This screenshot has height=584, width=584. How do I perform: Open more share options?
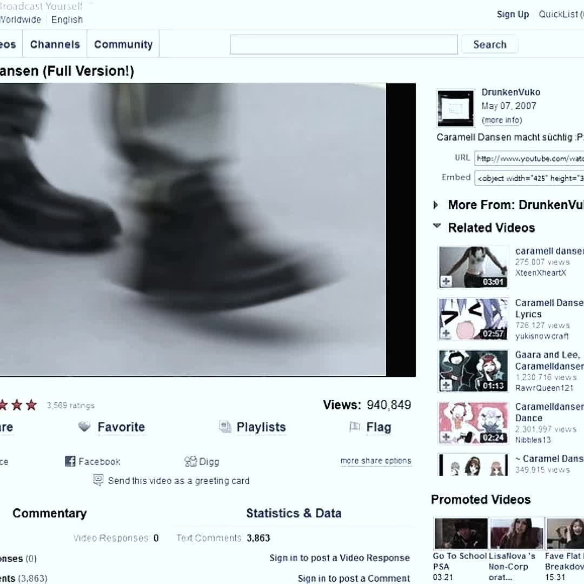[x=376, y=461]
